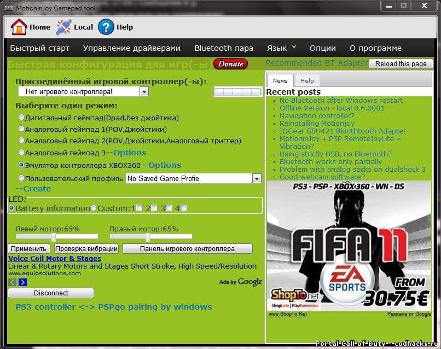Click the battery level progress bar
This screenshot has height=349, width=441.
[237, 91]
